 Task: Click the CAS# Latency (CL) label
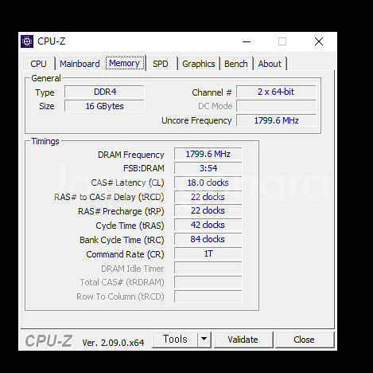[x=127, y=183]
